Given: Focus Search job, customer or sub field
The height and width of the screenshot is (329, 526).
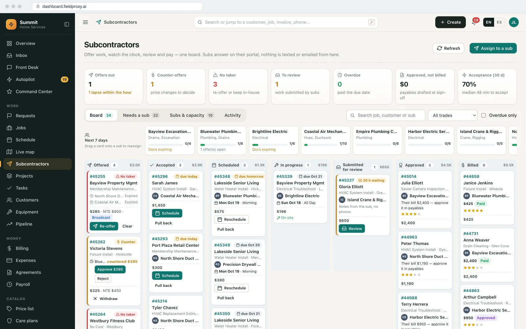Looking at the screenshot, I should pos(386,115).
